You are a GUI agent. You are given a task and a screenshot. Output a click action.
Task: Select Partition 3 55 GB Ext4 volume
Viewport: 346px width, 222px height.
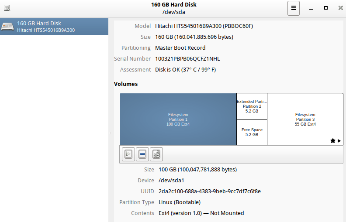tap(305, 120)
